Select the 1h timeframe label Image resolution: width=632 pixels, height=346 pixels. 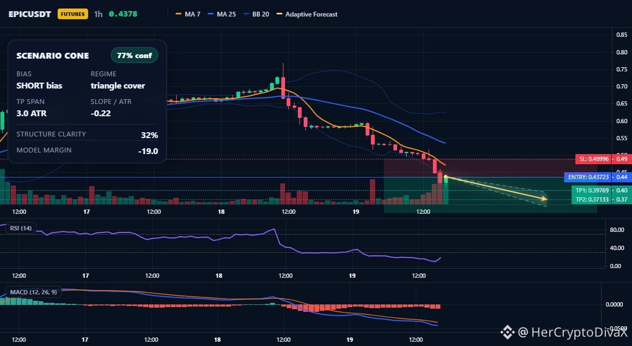(x=98, y=14)
